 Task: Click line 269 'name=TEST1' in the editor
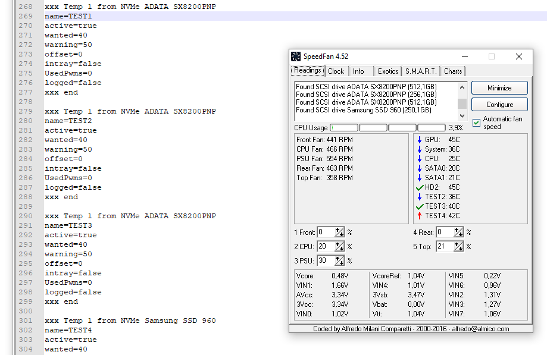point(68,16)
